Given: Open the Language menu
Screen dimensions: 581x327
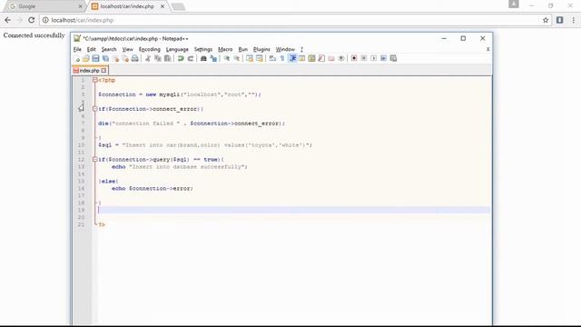Looking at the screenshot, I should click(177, 49).
